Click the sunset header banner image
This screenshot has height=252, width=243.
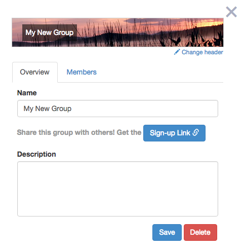point(117,32)
